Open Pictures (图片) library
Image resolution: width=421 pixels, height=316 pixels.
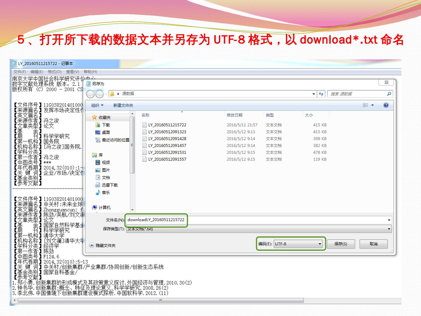(103, 170)
